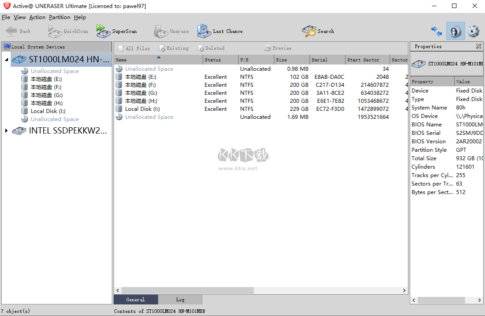The height and width of the screenshot is (316, 485).
Task: Click right scroll arrow of file list
Action: point(404,290)
